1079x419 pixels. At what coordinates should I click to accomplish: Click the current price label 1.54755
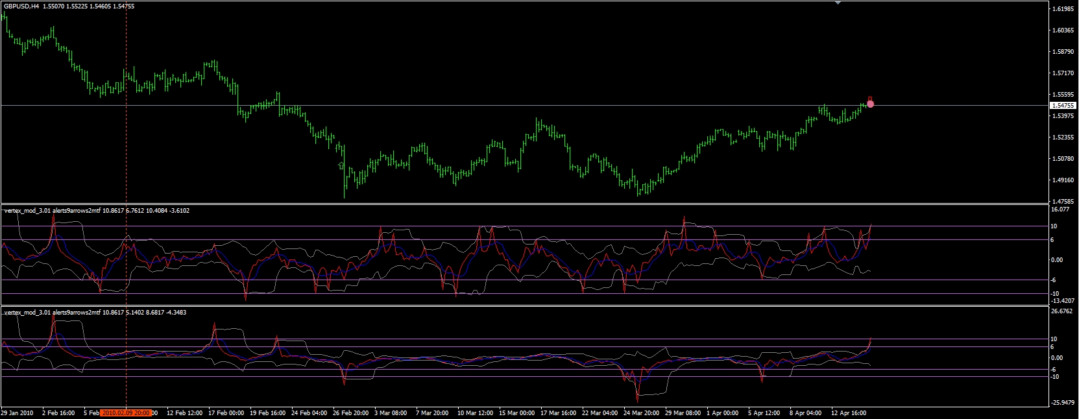click(1063, 105)
